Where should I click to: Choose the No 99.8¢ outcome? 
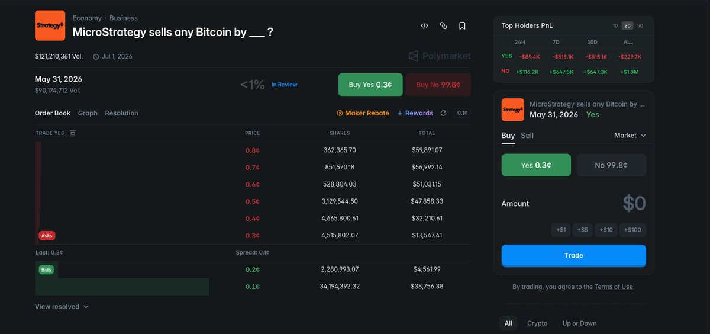611,165
